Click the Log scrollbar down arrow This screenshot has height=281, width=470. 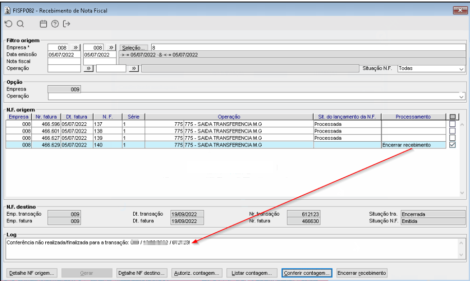461,255
